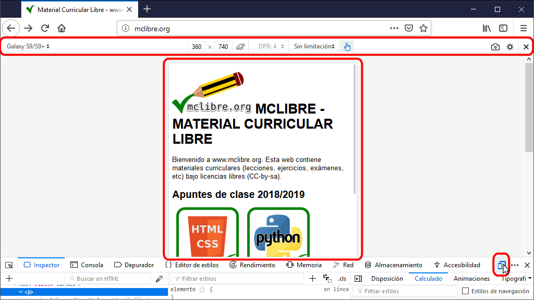Open the Sin limitación throttling dropdown
Screen dimensions: 534x300
coord(314,46)
